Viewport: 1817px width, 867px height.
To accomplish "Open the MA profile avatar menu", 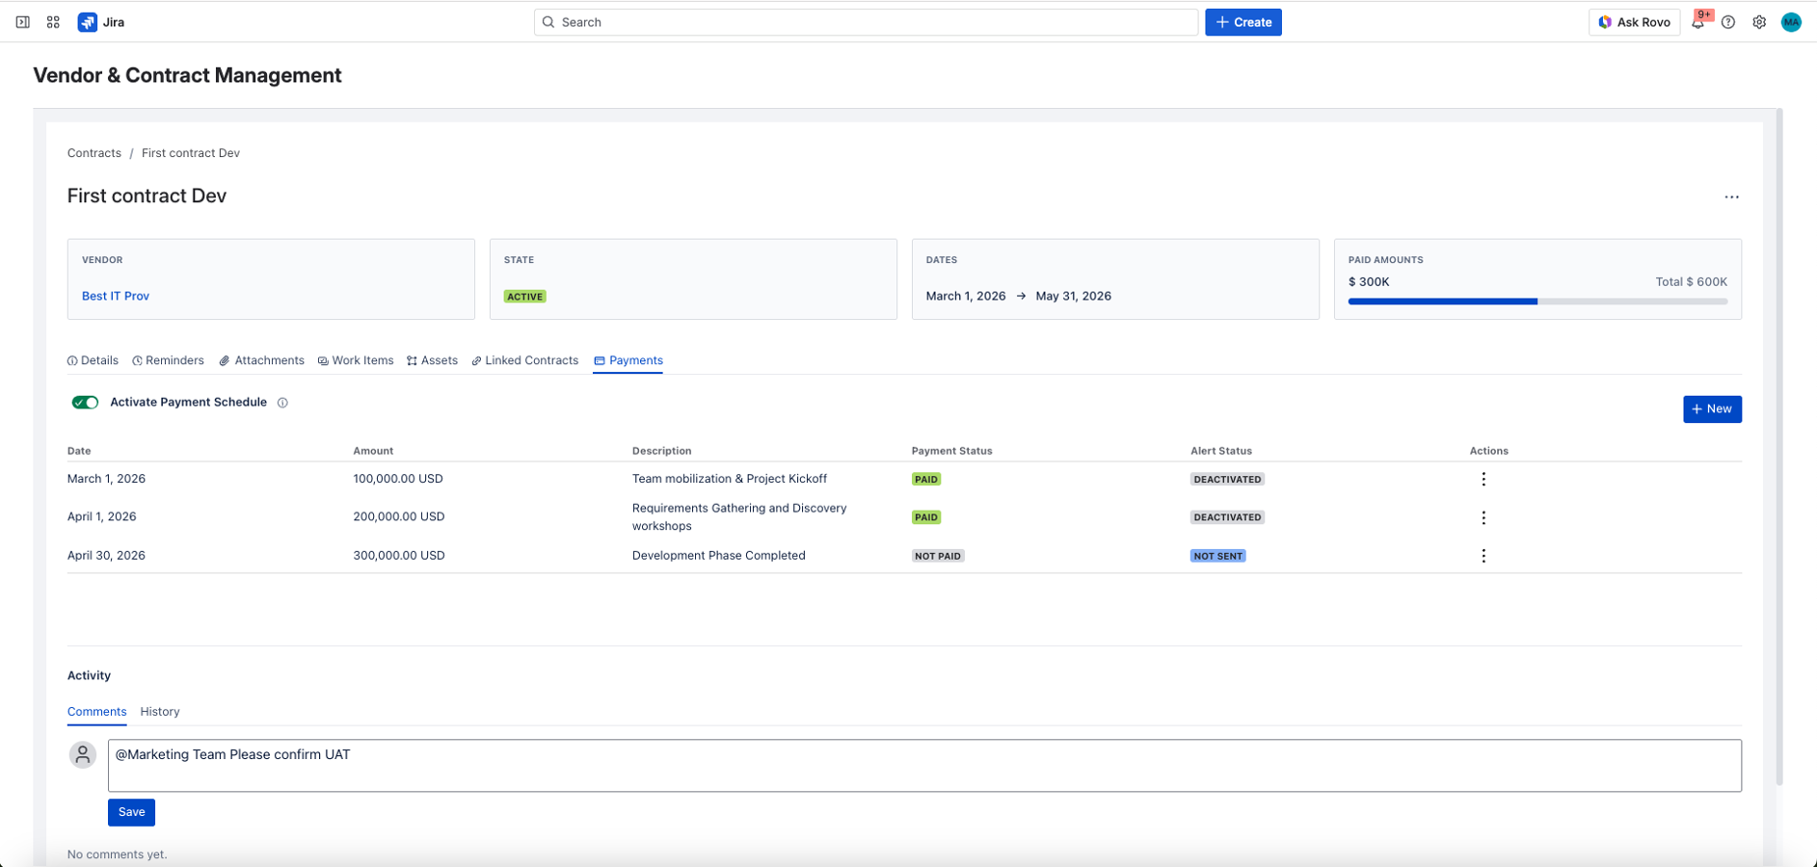I will coord(1792,21).
